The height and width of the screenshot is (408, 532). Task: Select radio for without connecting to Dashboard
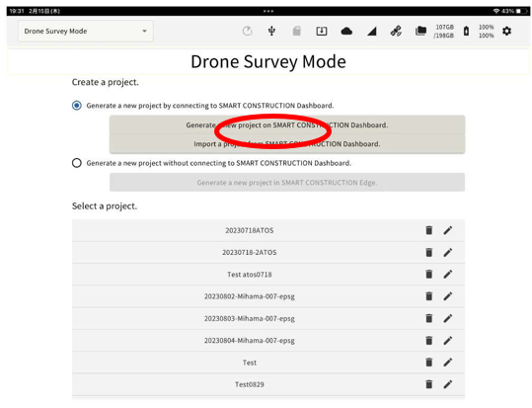tap(77, 163)
